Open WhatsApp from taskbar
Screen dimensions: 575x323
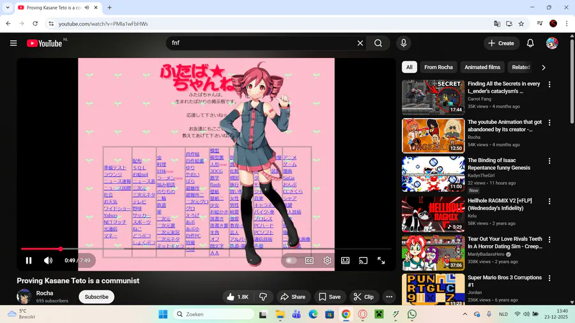tap(412, 314)
